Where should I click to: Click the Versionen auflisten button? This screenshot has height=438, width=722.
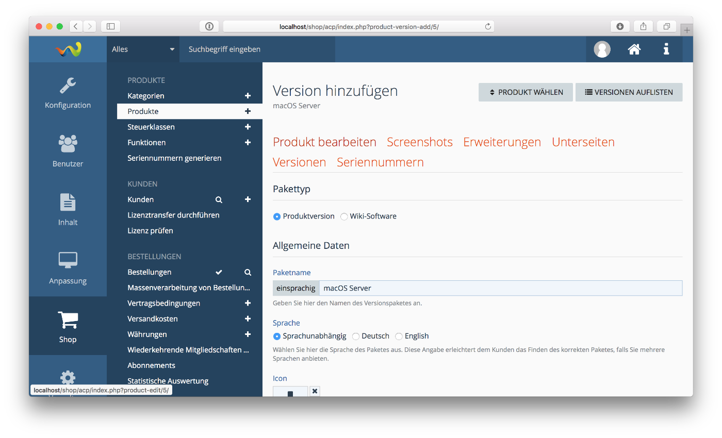(629, 92)
